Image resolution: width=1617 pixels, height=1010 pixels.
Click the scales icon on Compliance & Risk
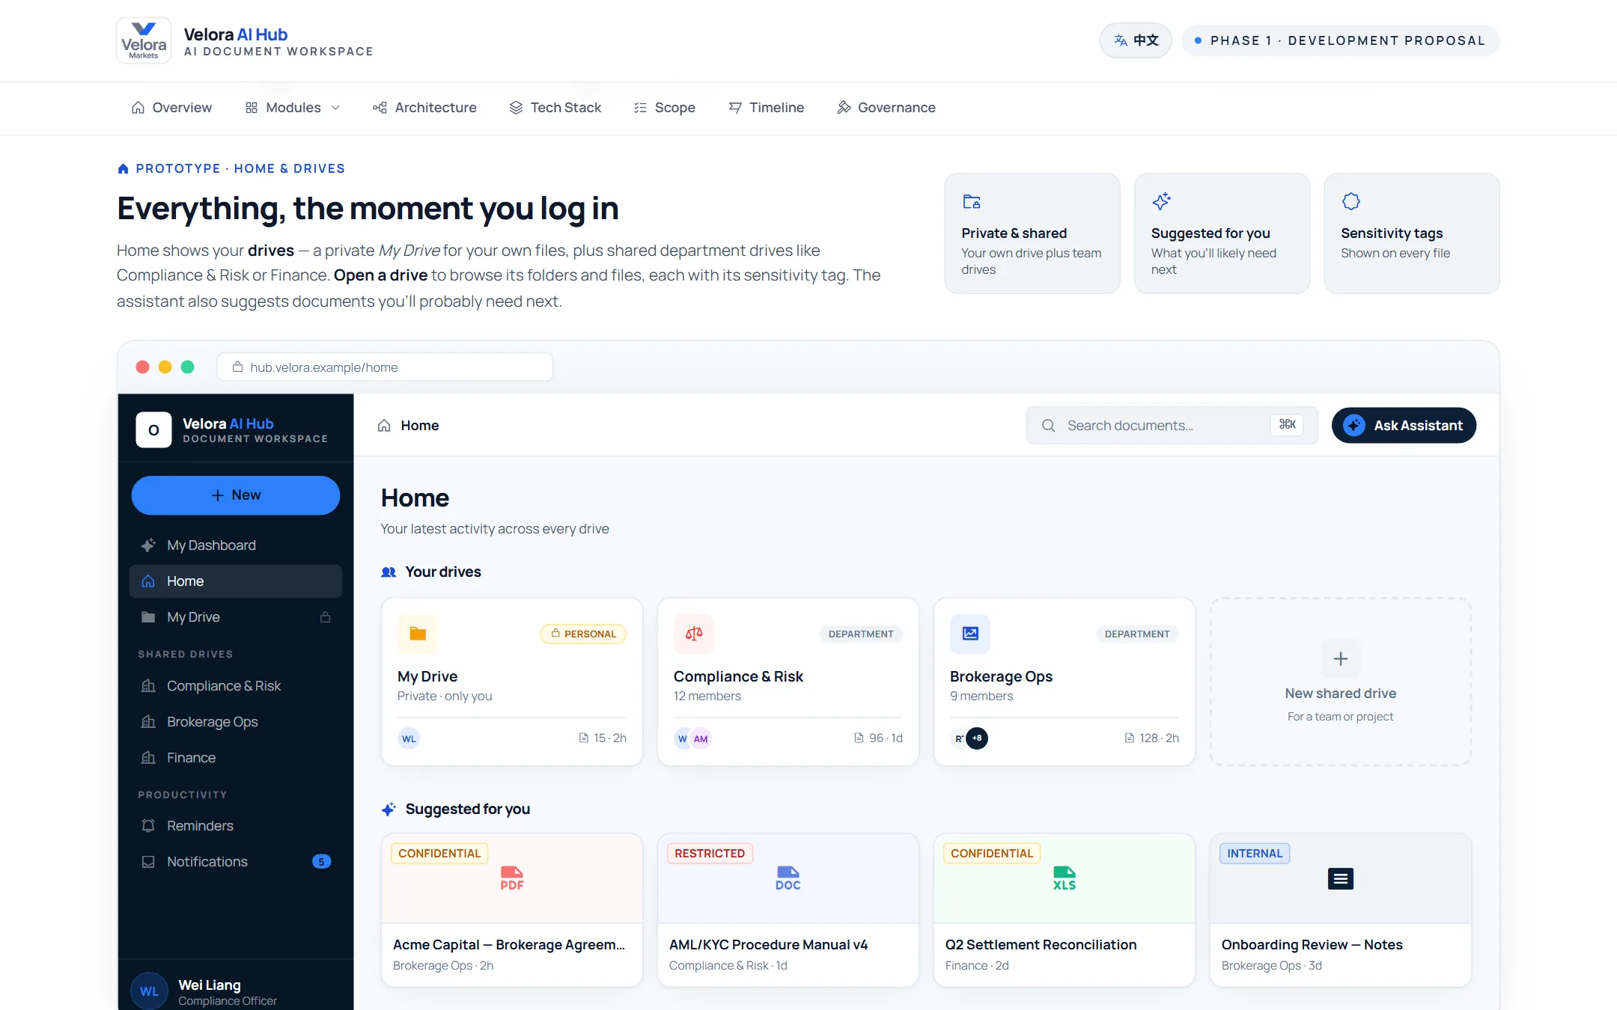coord(694,634)
